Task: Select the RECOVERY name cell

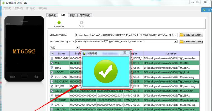Action: (x=61, y=82)
